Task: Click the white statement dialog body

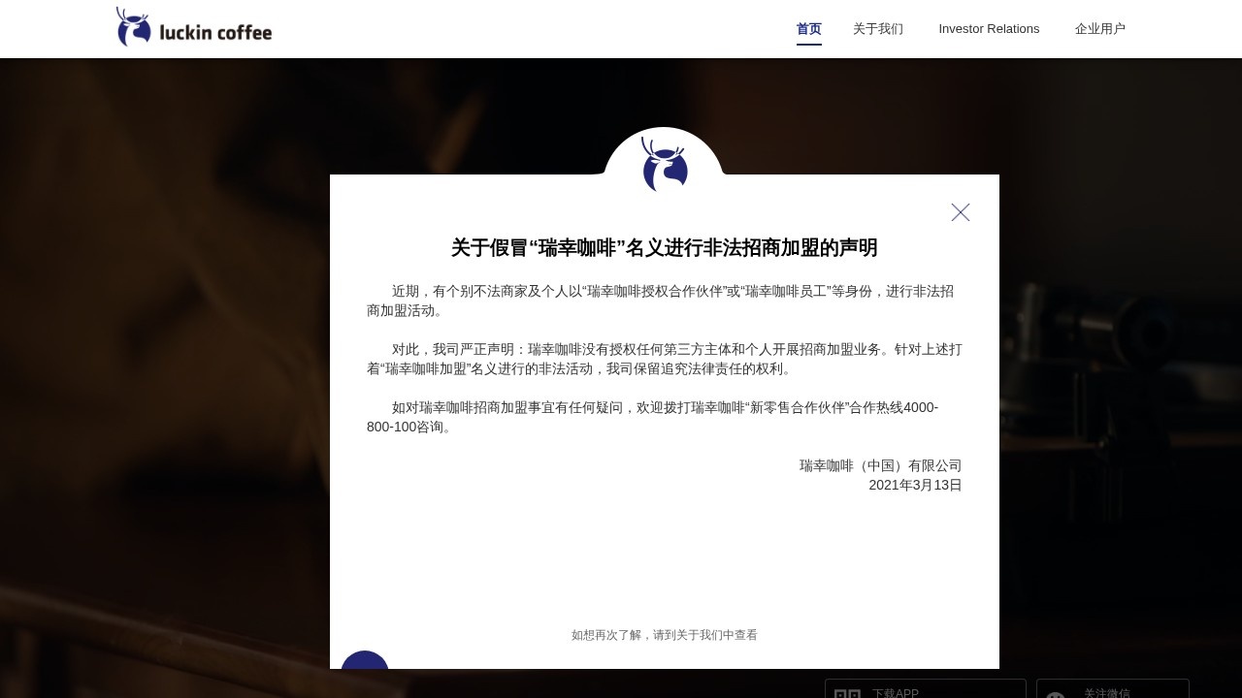Action: (664, 553)
